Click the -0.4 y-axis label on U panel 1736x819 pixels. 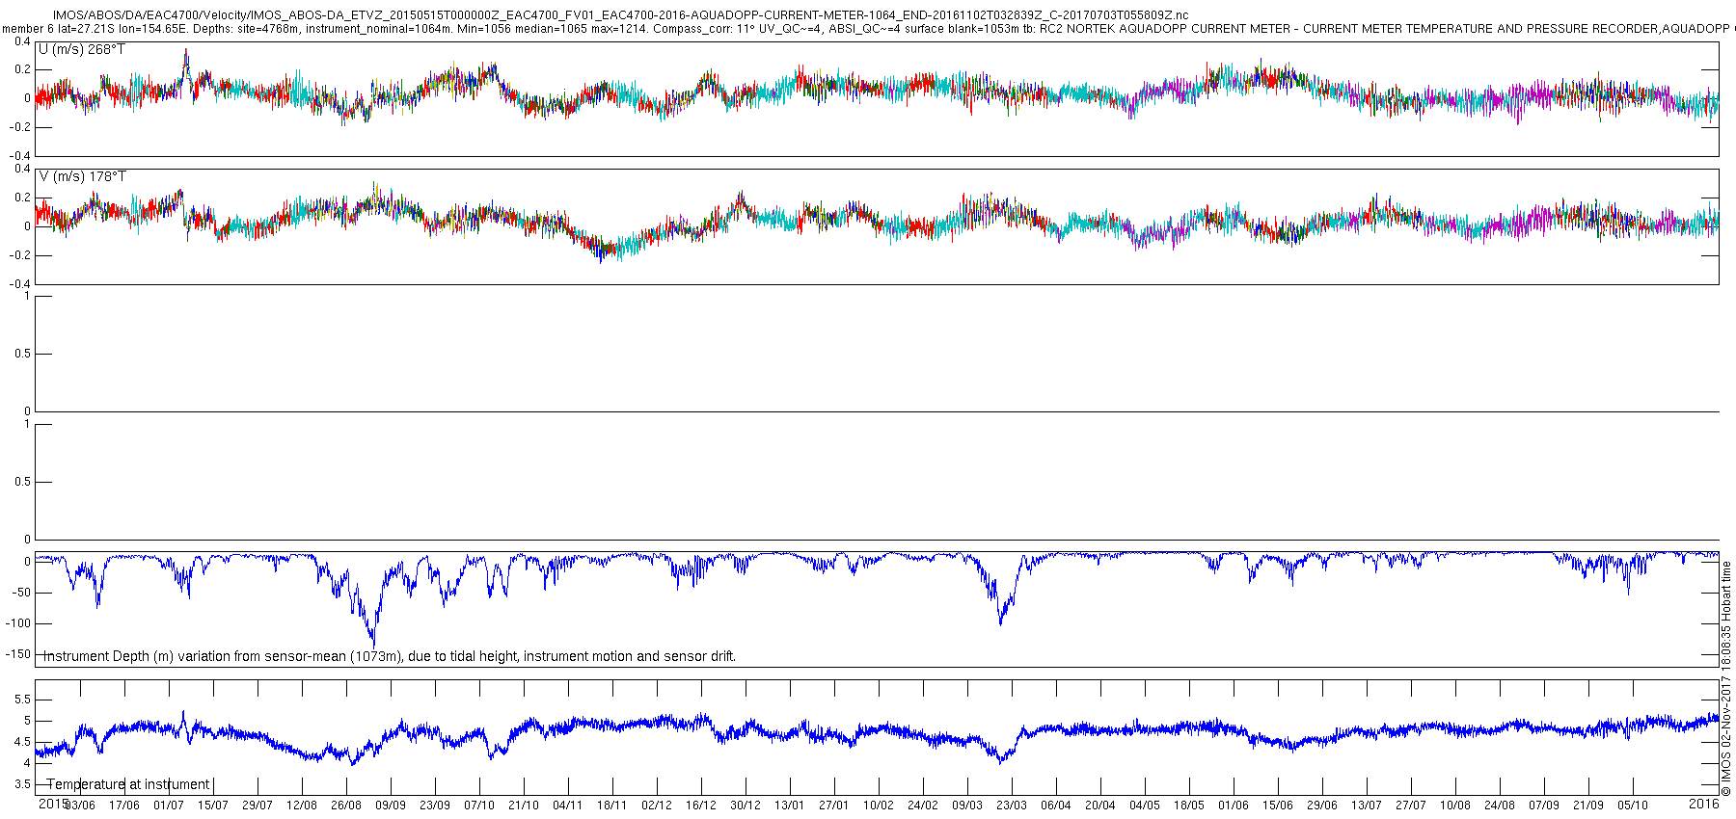pos(19,156)
